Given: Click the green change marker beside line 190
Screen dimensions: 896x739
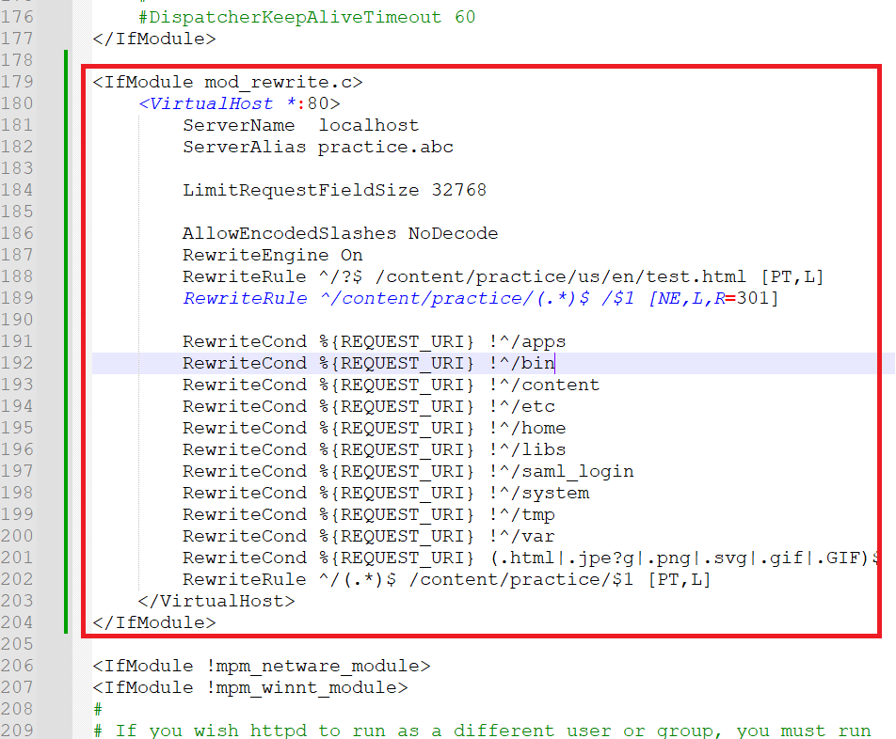Looking at the screenshot, I should pyautogui.click(x=65, y=320).
